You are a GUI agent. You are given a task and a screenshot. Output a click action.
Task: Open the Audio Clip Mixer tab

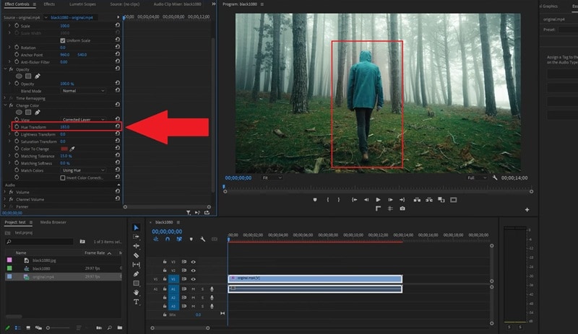click(177, 4)
